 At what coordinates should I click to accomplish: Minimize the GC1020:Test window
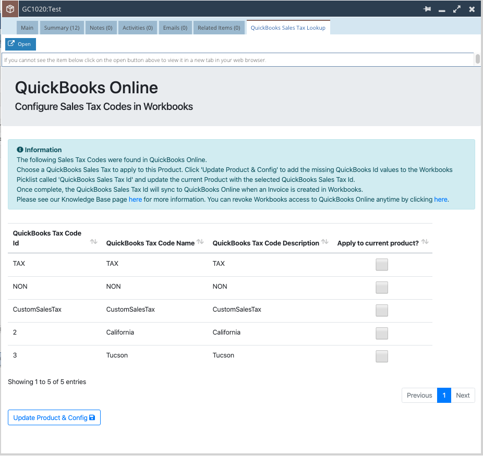(x=442, y=10)
